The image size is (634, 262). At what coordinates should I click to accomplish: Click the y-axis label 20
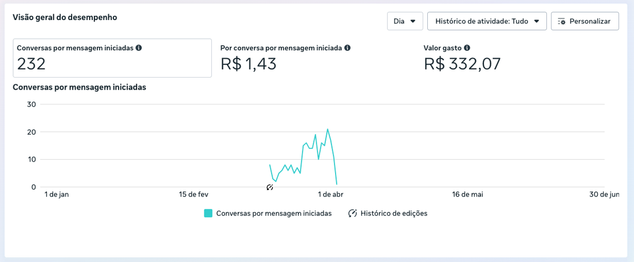click(31, 132)
